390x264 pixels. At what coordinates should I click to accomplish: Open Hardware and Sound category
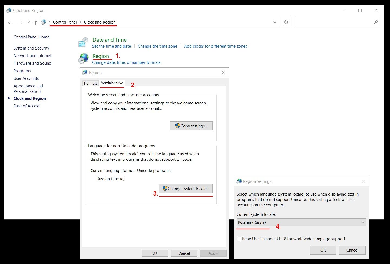click(x=32, y=63)
